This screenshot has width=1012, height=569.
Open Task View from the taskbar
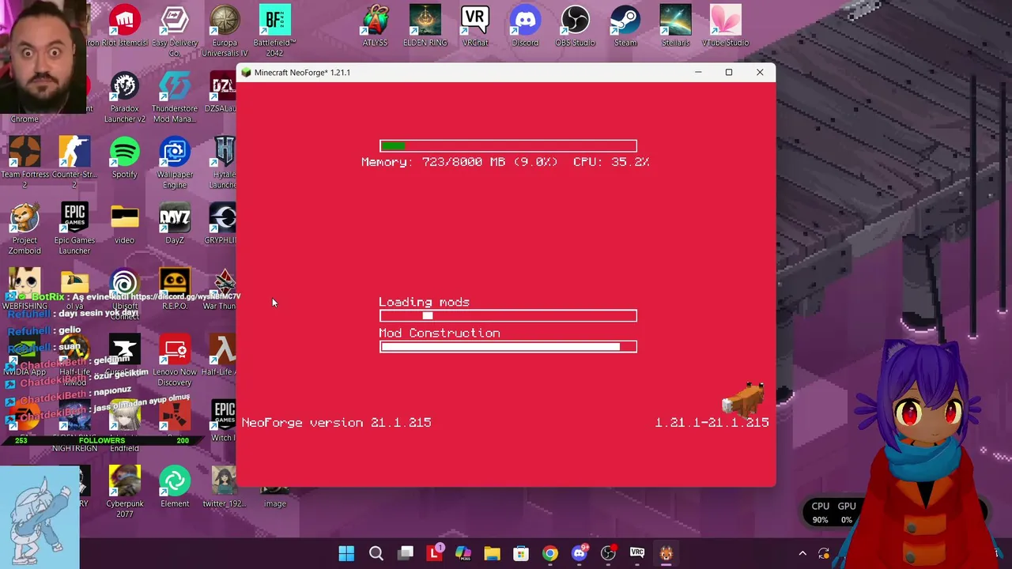[406, 553]
